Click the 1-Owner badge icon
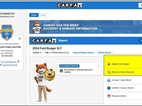This screenshot has width=142, height=106. [x=109, y=88]
